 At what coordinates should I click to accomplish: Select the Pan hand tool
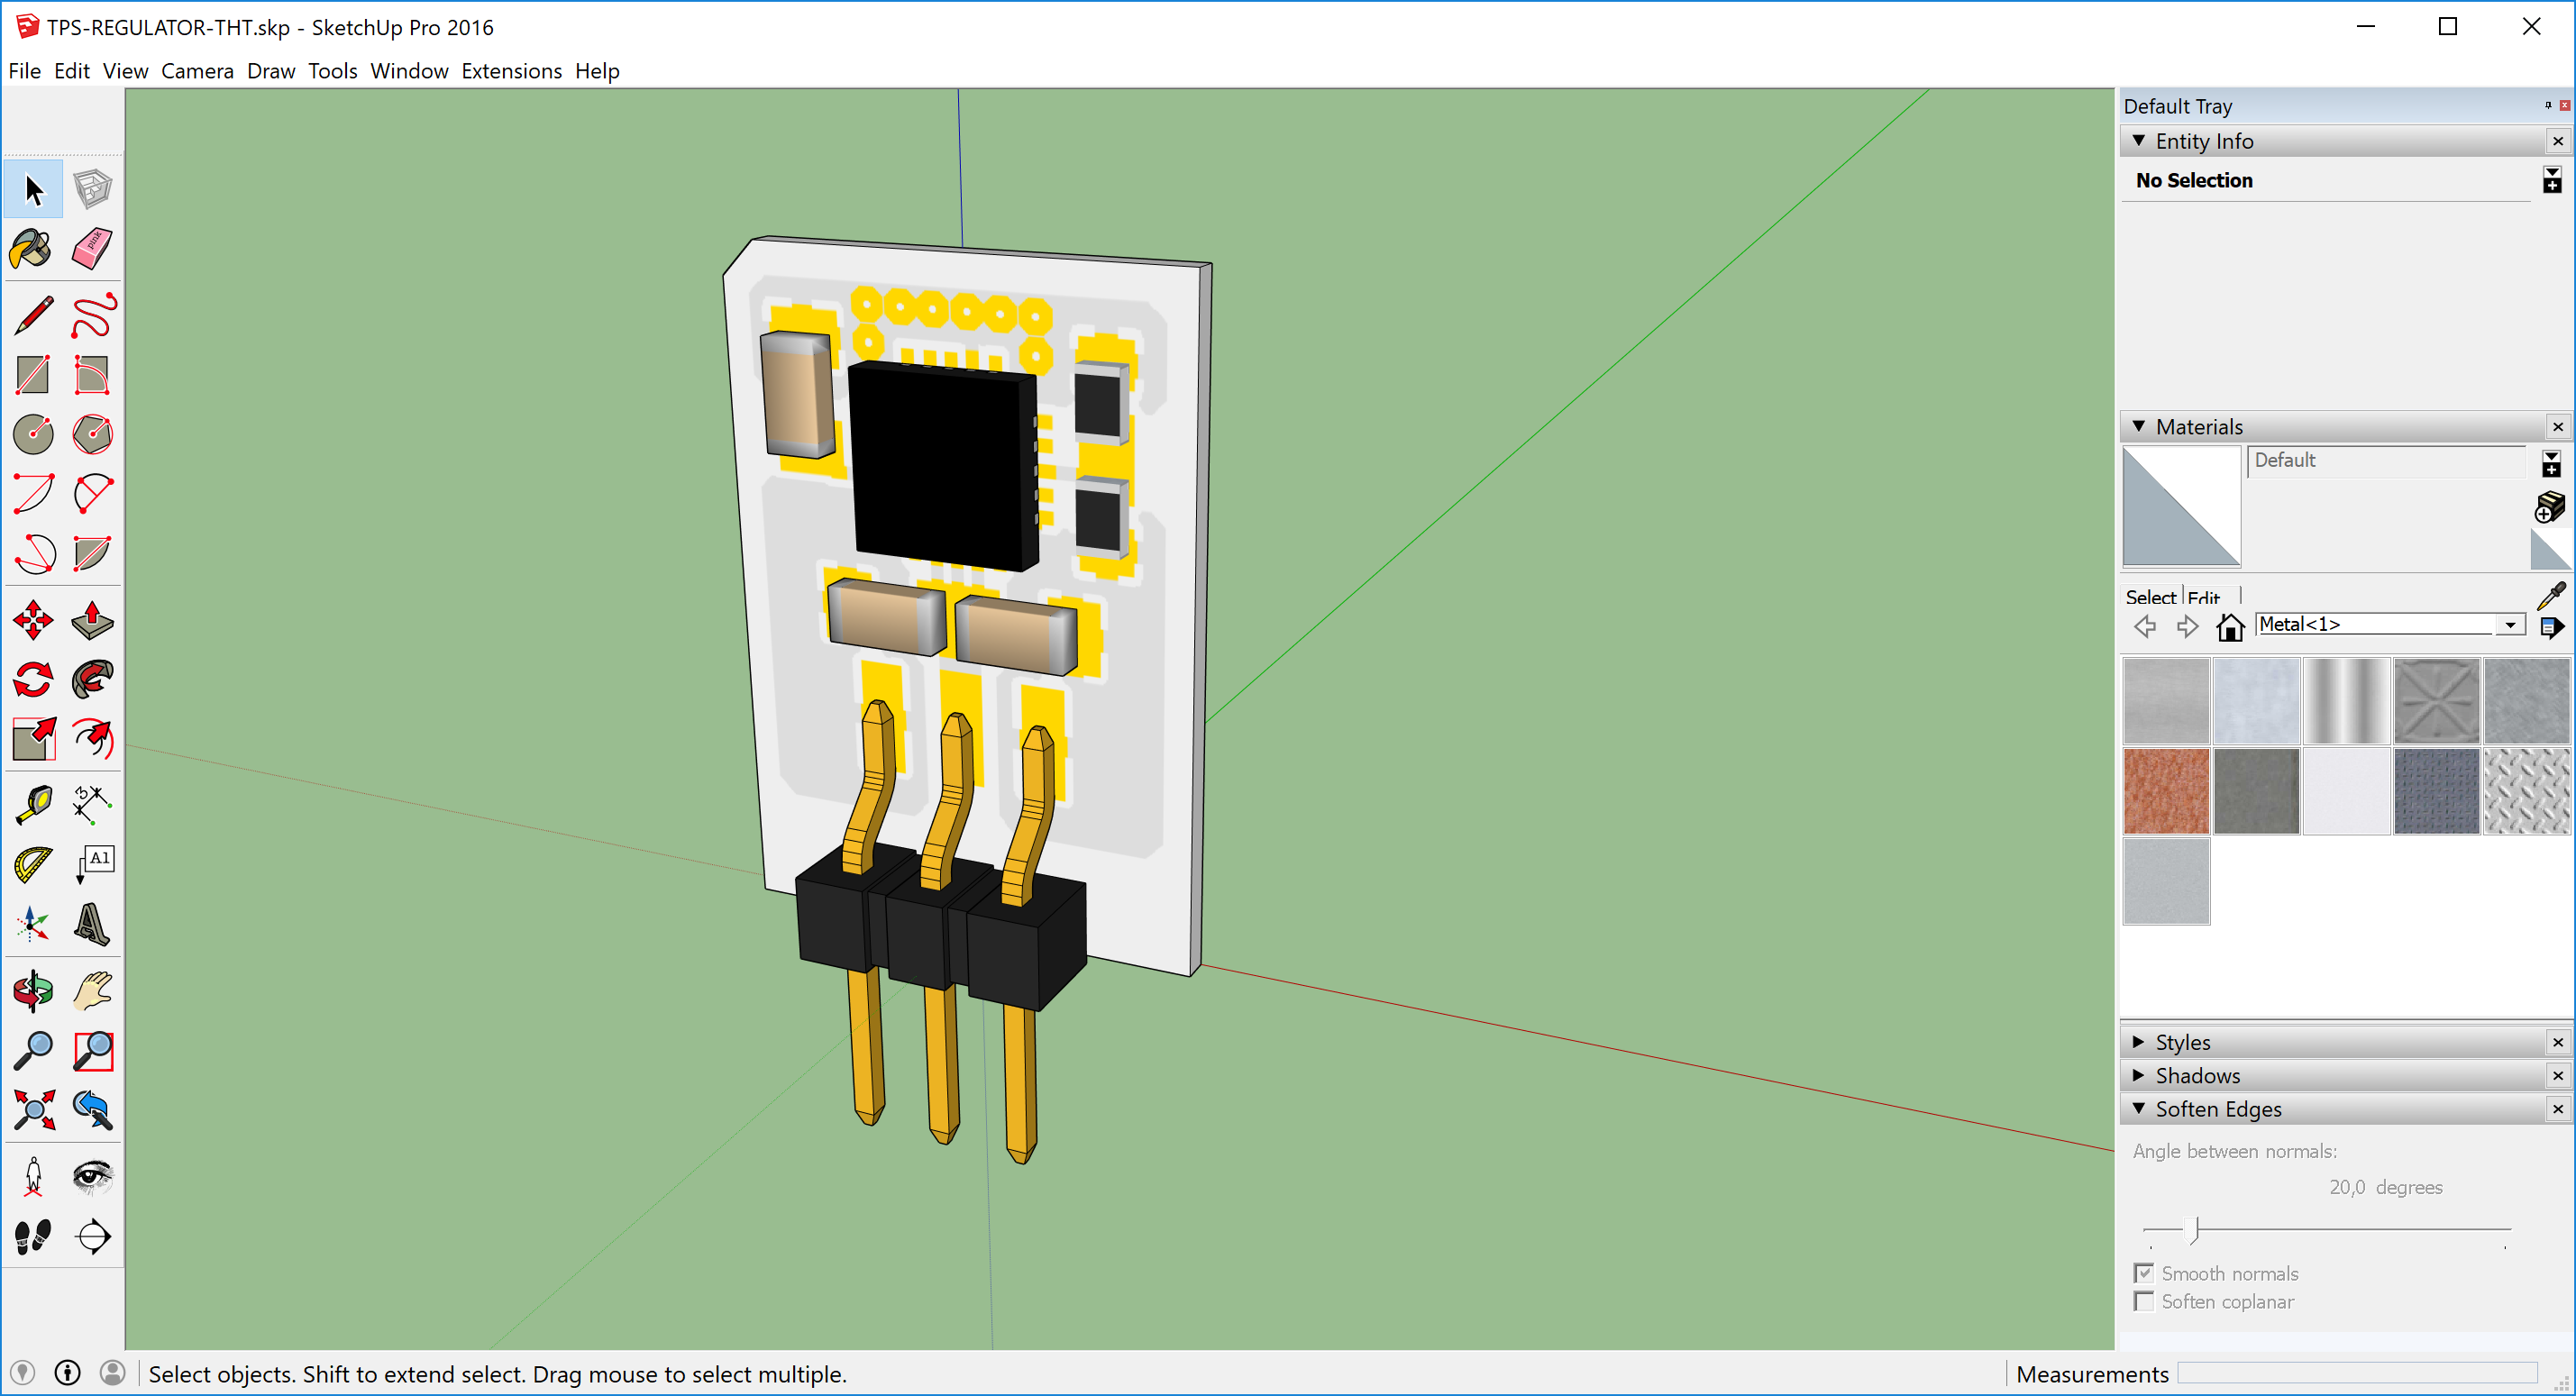pyautogui.click(x=92, y=991)
